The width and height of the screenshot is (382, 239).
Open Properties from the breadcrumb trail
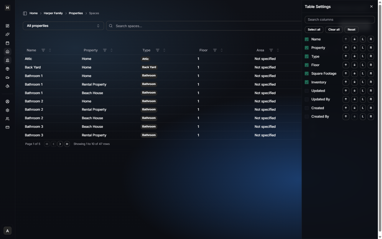[x=76, y=13]
